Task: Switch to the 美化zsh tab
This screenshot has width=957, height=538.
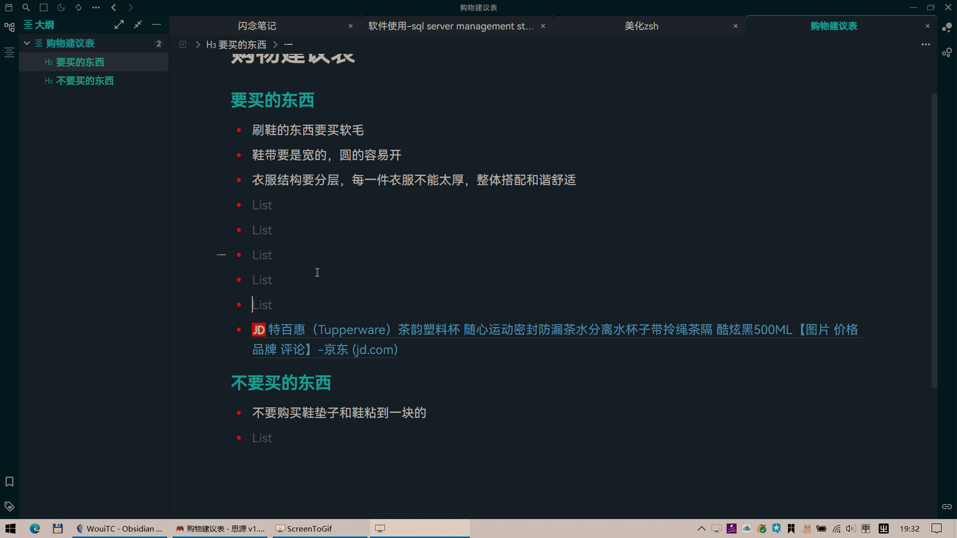Action: coord(642,25)
